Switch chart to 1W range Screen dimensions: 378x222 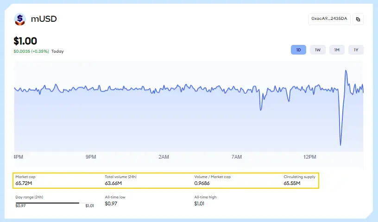coord(318,49)
